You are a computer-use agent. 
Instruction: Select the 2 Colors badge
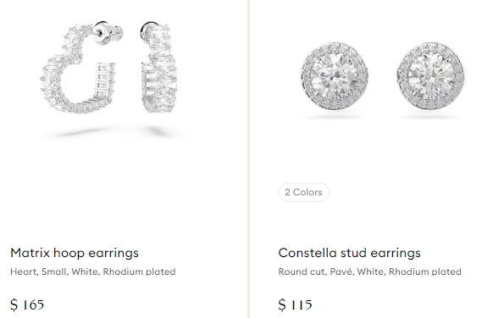304,192
